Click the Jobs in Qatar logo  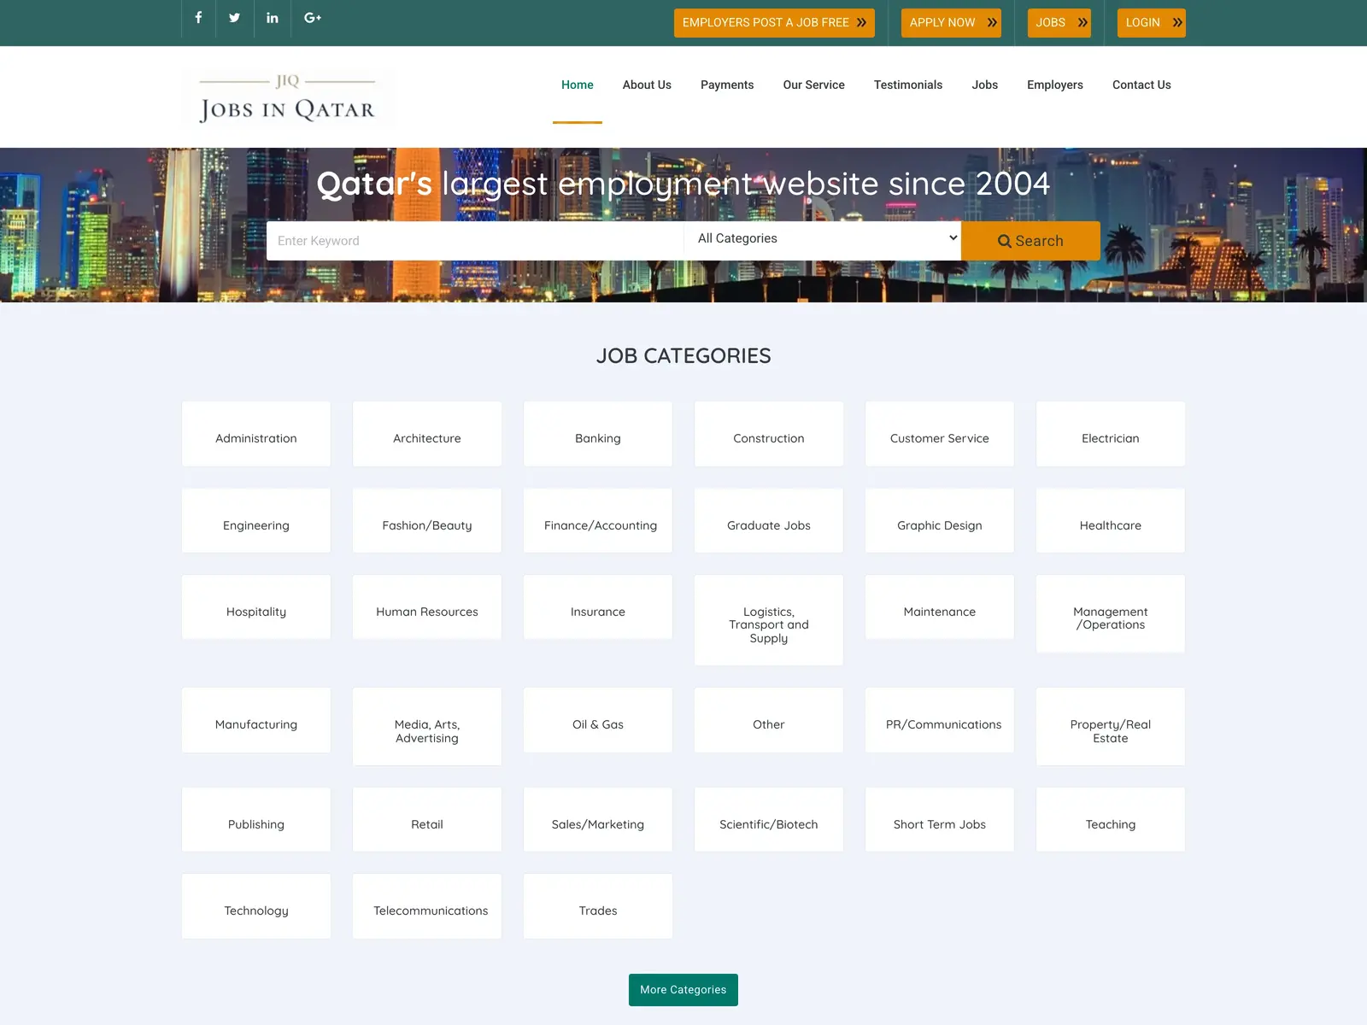tap(288, 98)
